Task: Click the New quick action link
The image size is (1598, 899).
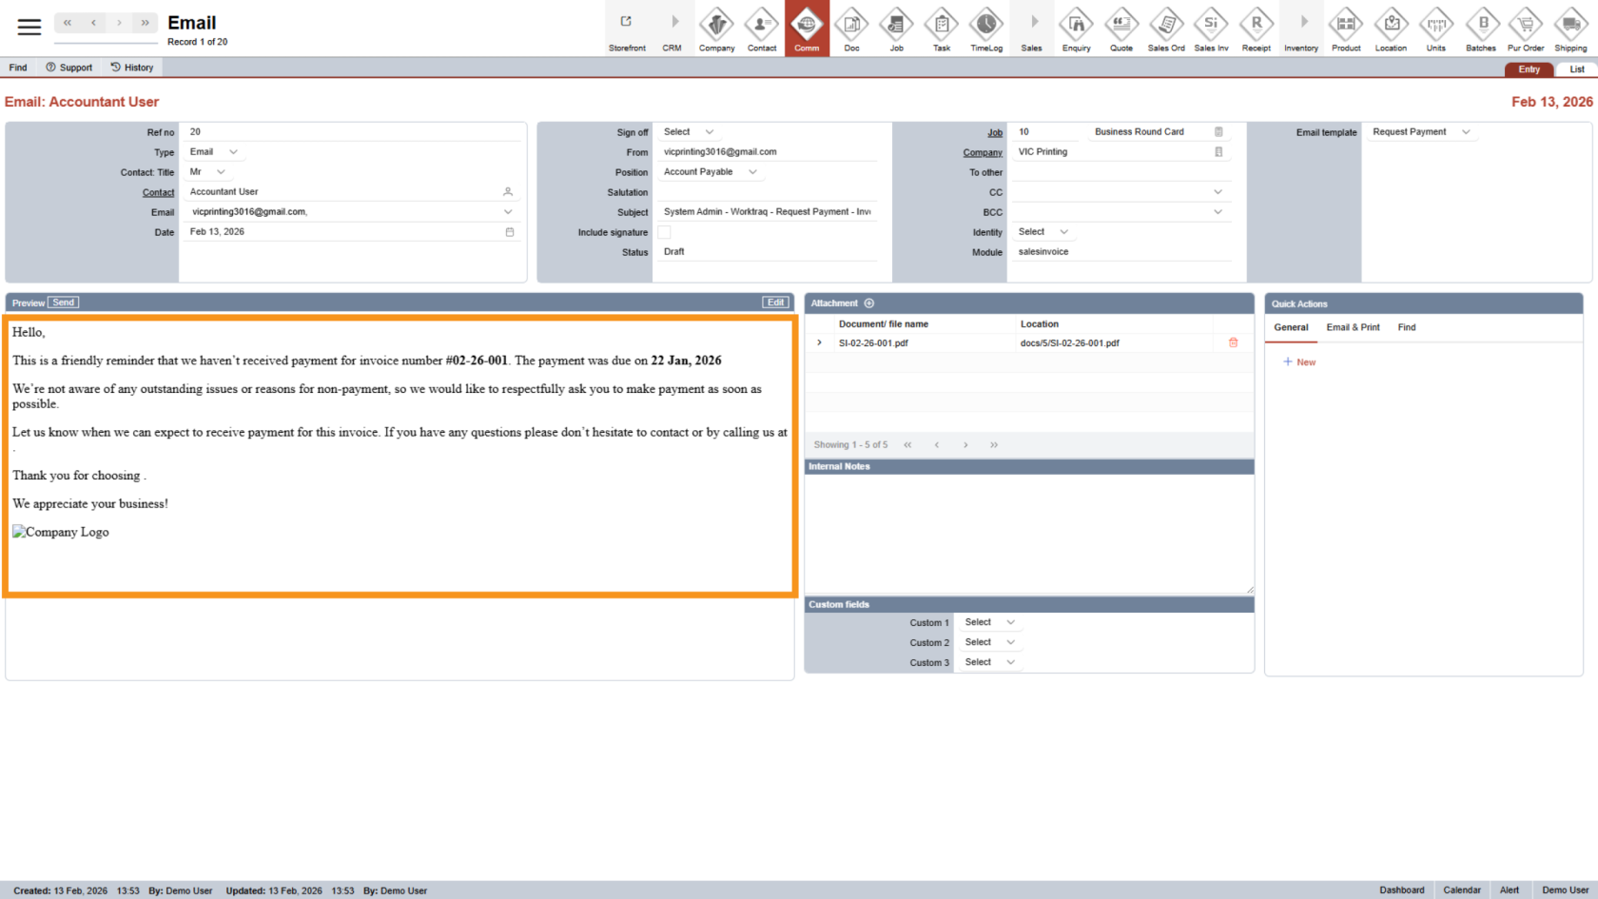Action: tap(1299, 362)
